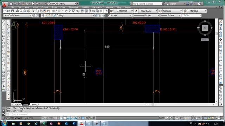Viewport: 225px width, 126px height.
Task: Select the Circle draw tool
Action: [4, 43]
